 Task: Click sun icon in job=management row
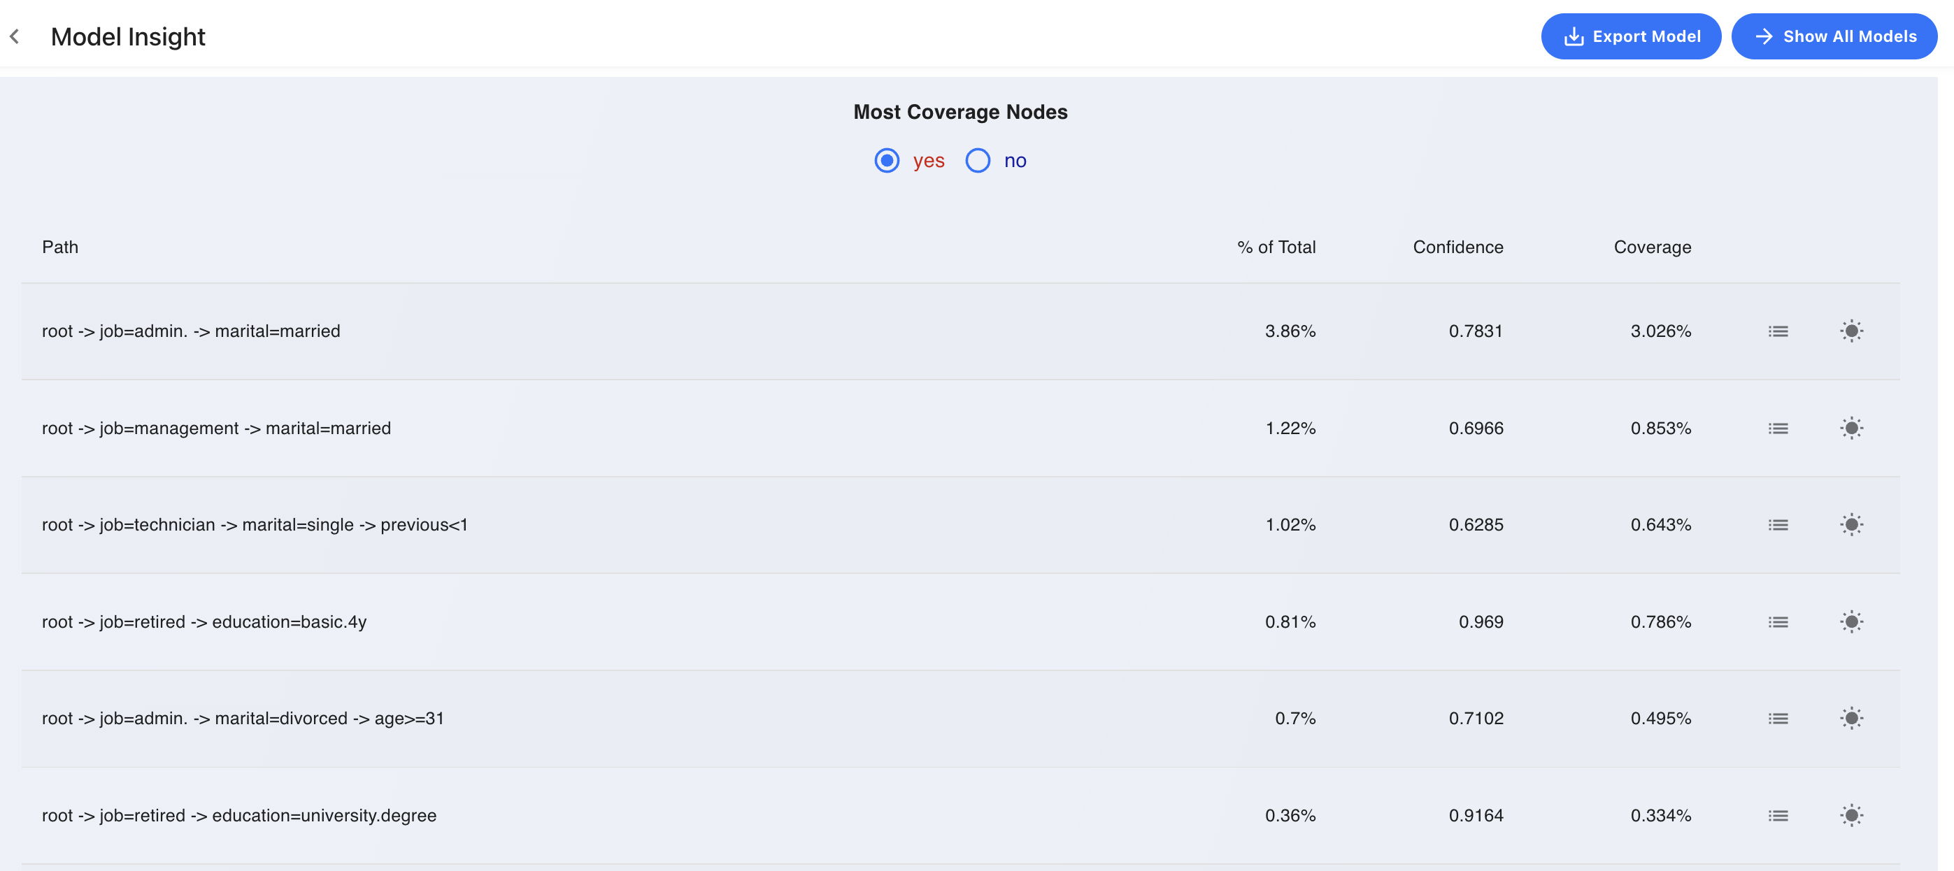click(x=1850, y=429)
